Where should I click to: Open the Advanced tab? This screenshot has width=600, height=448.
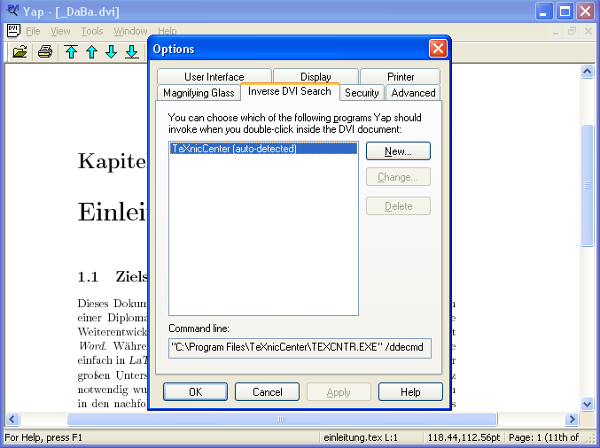[x=413, y=92]
